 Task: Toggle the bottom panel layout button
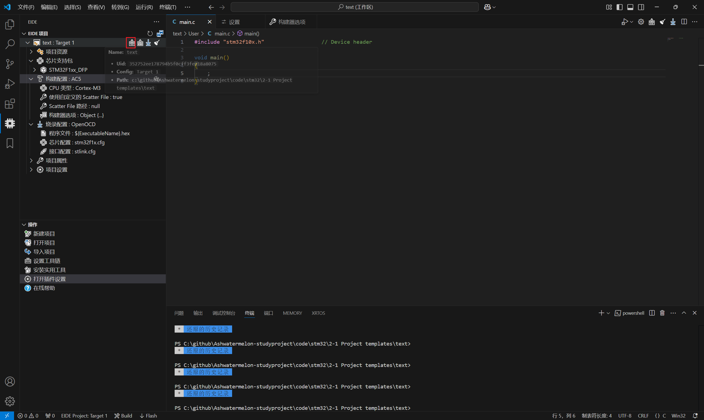pos(630,7)
